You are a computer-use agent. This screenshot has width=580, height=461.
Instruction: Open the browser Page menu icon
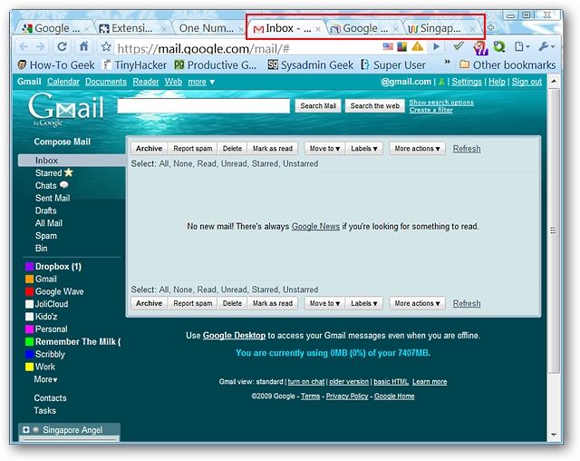522,46
